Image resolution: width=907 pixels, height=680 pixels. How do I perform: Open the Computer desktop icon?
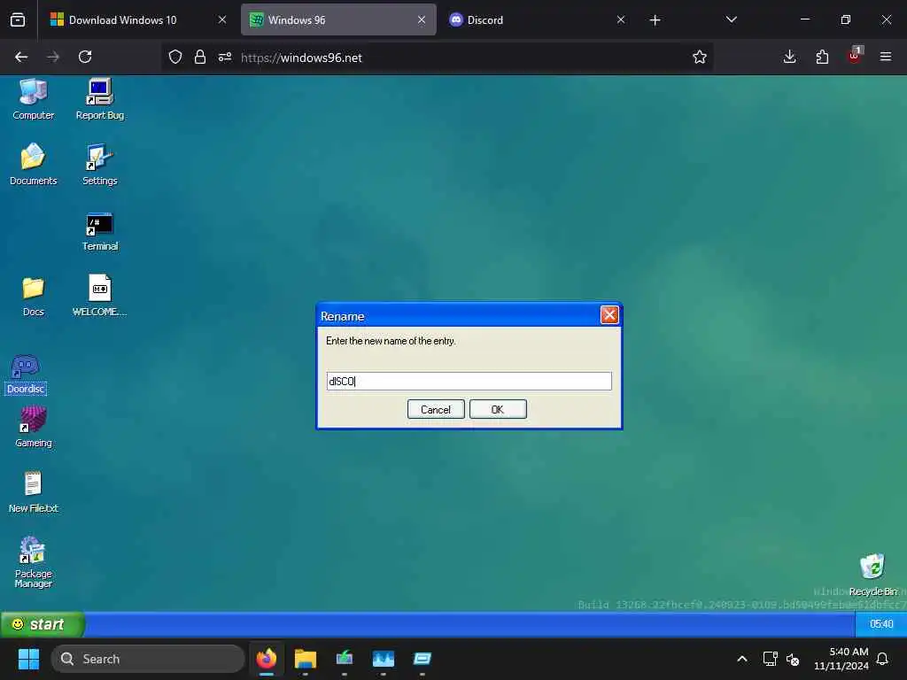(33, 99)
